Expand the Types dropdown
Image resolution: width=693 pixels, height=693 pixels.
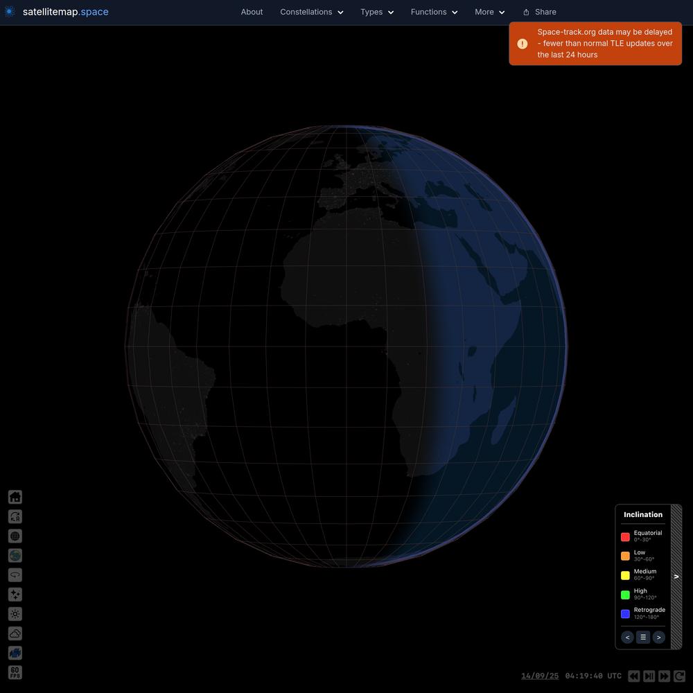click(x=376, y=12)
